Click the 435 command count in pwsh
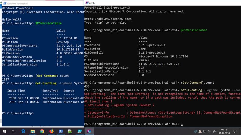This screenshot has width=241, height=135. 87,86
